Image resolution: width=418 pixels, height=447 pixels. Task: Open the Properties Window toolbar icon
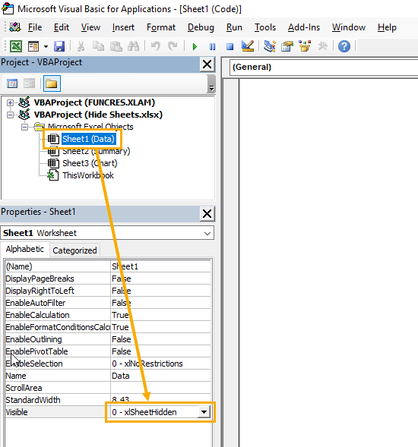point(287,46)
